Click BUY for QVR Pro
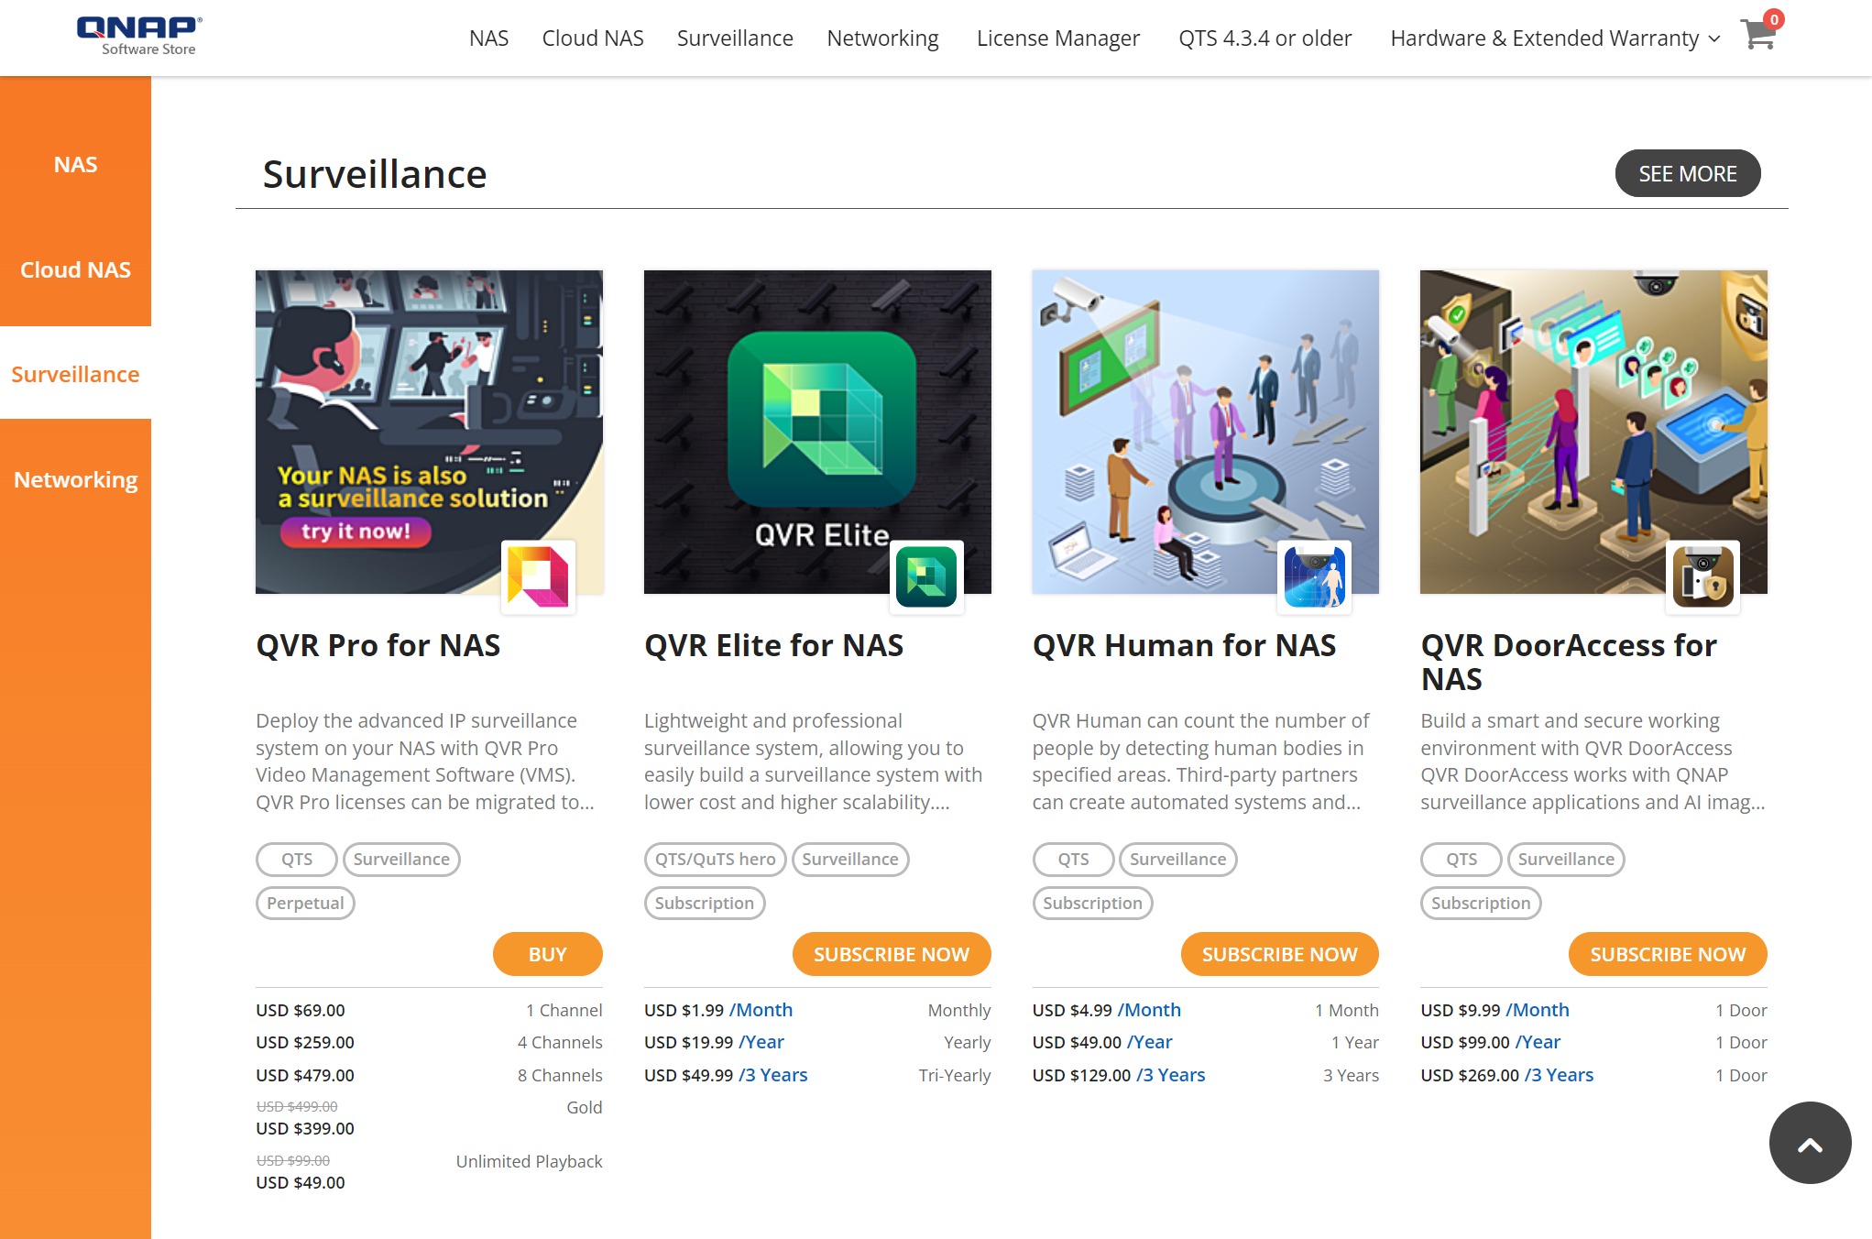Image resolution: width=1872 pixels, height=1239 pixels. (547, 954)
